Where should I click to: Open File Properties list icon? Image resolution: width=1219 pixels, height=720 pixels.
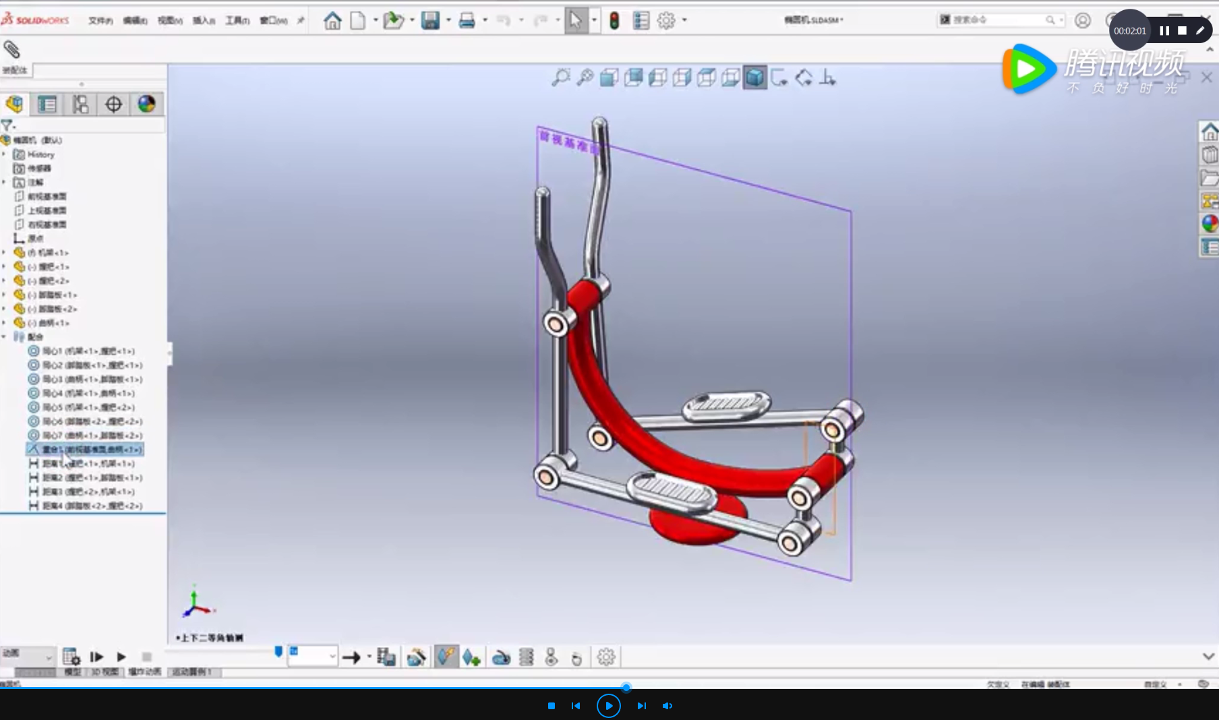click(x=641, y=21)
